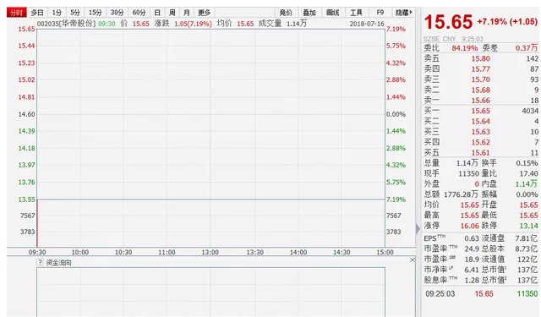This screenshot has width=541, height=317.
Task: Click the 15:00 time axis label
Action: 385,252
